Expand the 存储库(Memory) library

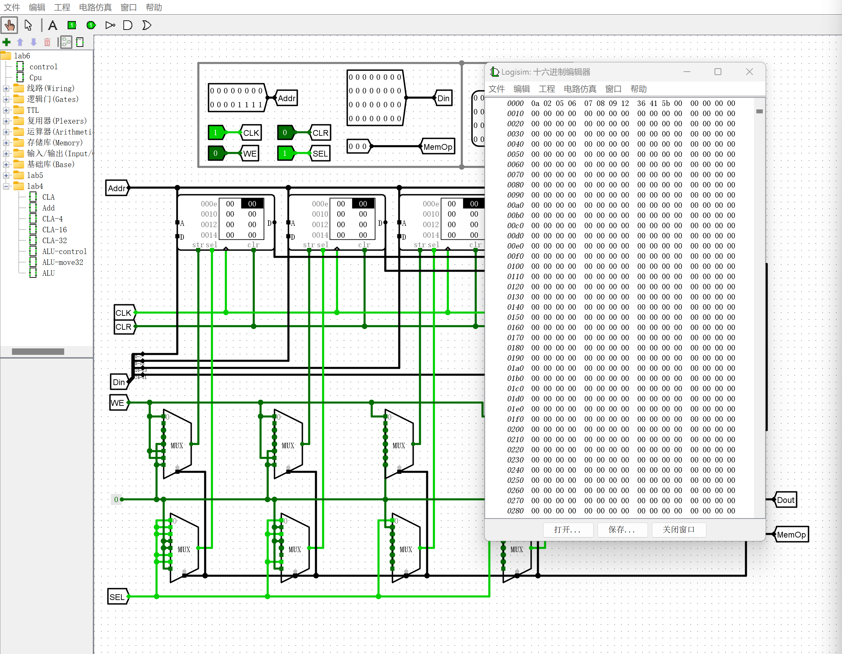coord(6,143)
